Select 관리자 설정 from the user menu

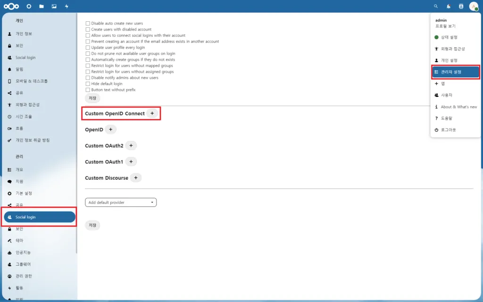click(451, 72)
